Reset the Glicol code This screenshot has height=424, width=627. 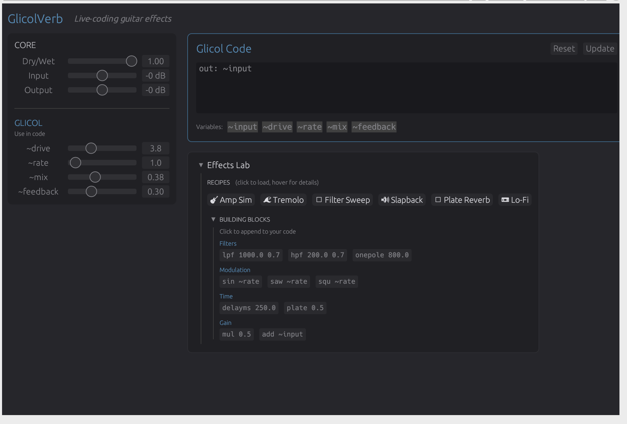pyautogui.click(x=564, y=49)
